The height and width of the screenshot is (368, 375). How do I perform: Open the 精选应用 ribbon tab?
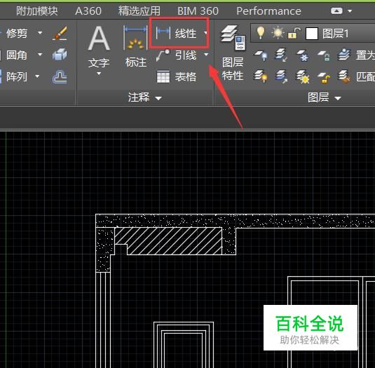139,11
